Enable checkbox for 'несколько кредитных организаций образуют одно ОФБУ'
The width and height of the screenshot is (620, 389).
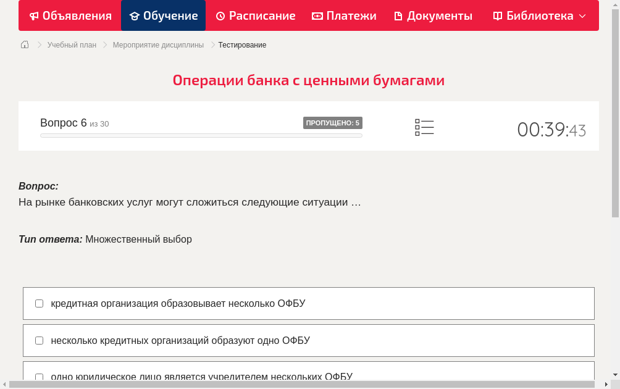39,340
